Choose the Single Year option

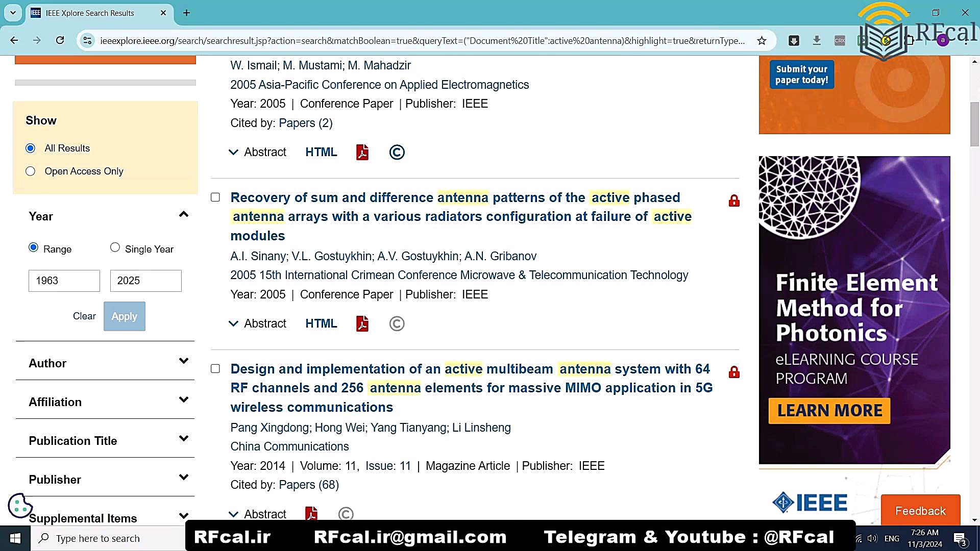115,248
